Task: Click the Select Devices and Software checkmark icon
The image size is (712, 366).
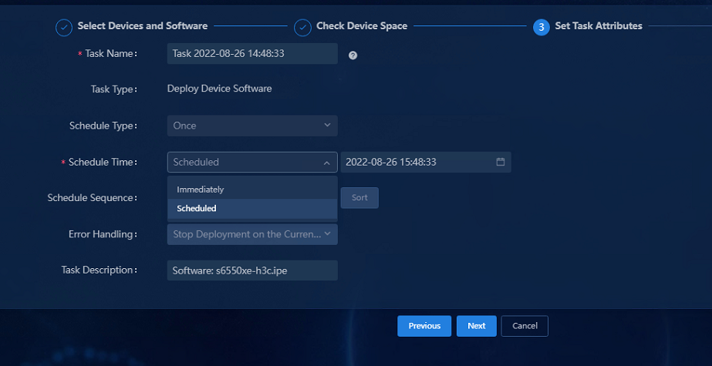Action: click(64, 28)
